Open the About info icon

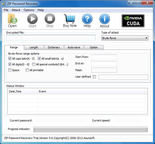(x=104, y=19)
